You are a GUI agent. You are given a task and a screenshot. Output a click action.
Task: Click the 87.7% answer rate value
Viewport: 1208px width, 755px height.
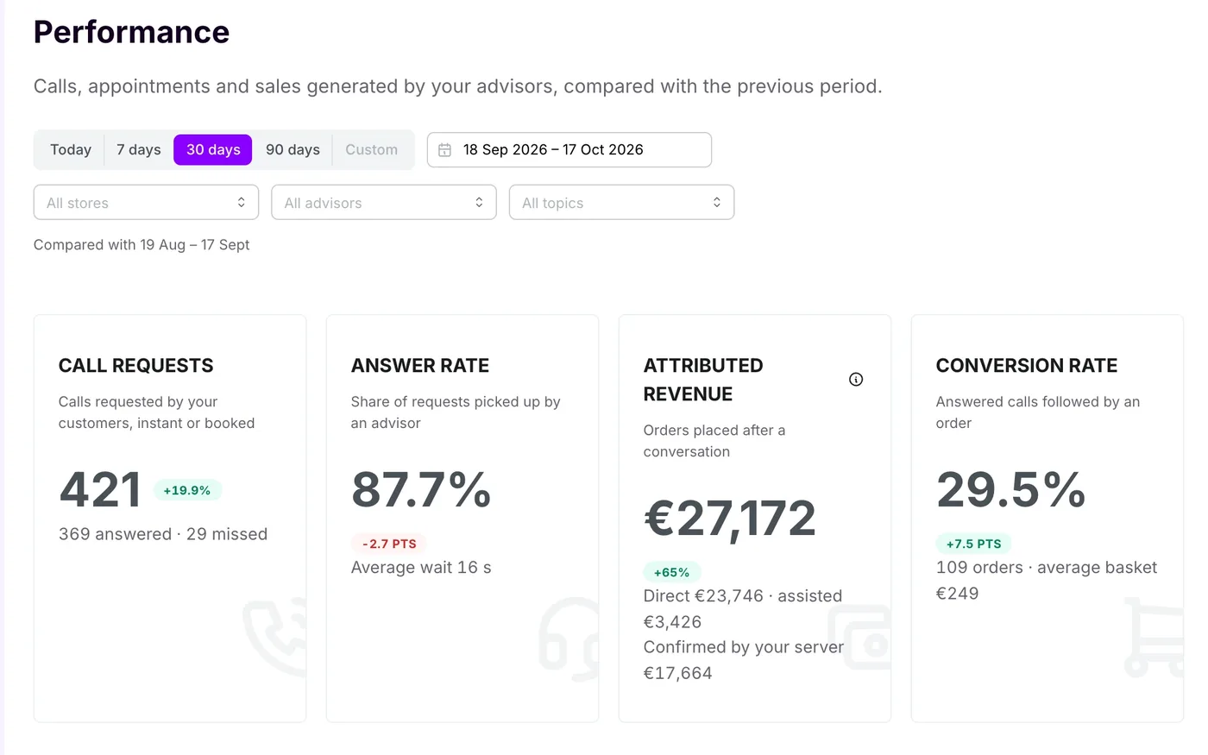[x=421, y=489]
